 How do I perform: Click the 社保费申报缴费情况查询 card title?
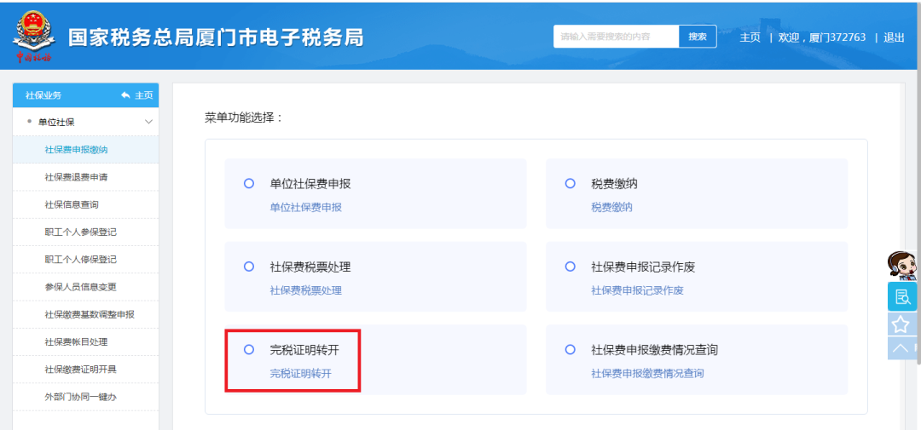(654, 350)
